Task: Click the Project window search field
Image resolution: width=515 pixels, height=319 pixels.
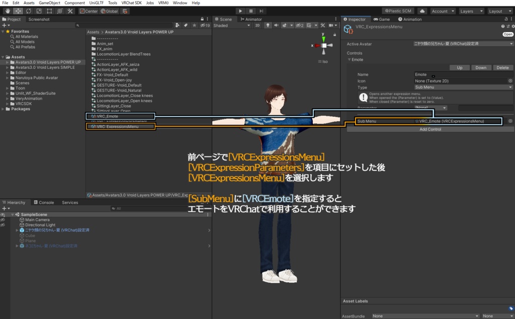Action: [126, 25]
